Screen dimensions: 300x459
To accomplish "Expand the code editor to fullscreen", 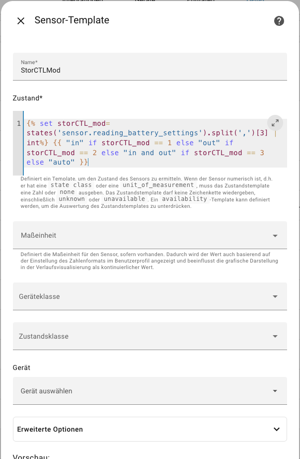I will tap(275, 123).
